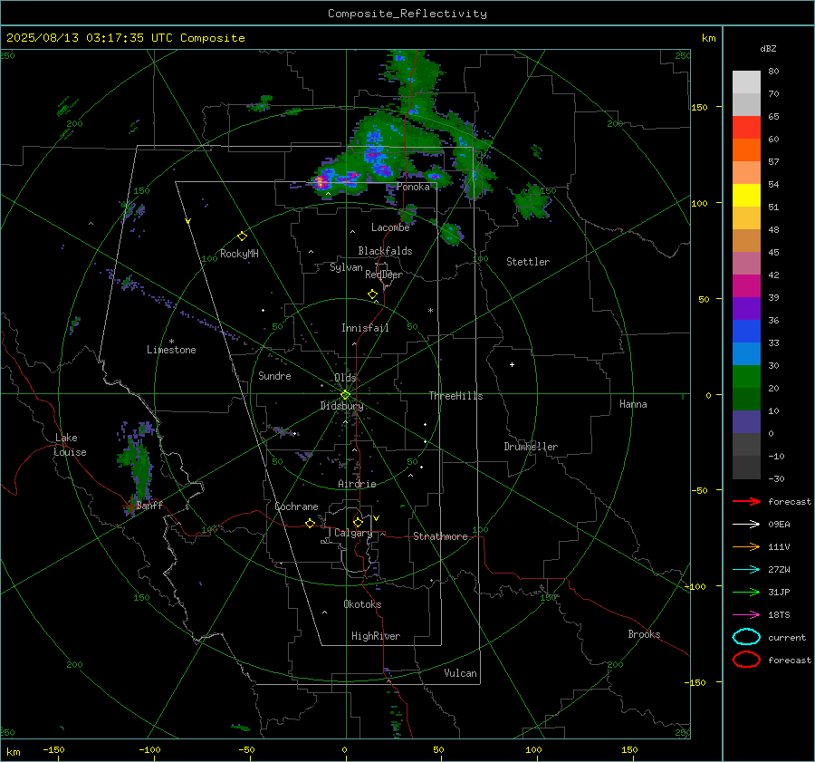Click the magenta 39-42 dBZ color swatch
815x762 pixels.
click(746, 286)
